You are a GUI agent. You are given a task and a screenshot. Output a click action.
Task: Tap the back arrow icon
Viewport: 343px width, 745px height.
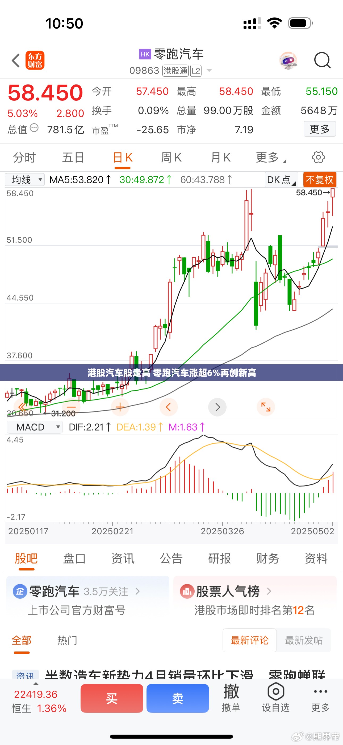(x=16, y=60)
